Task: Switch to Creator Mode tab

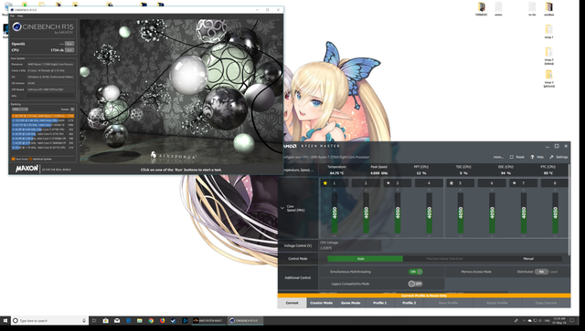Action: point(321,303)
